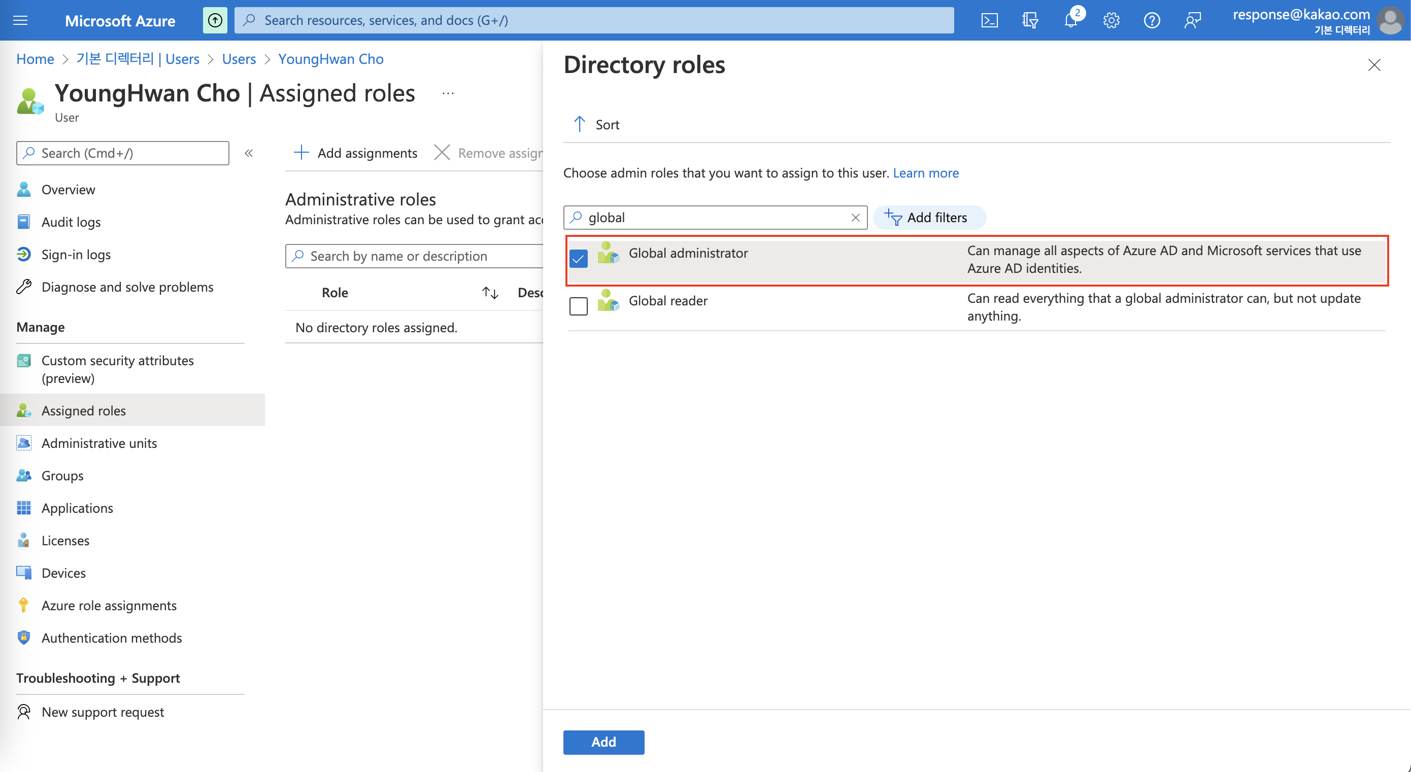Screen dimensions: 1411x772
Task: Select the Global administrator role name
Action: click(x=688, y=253)
